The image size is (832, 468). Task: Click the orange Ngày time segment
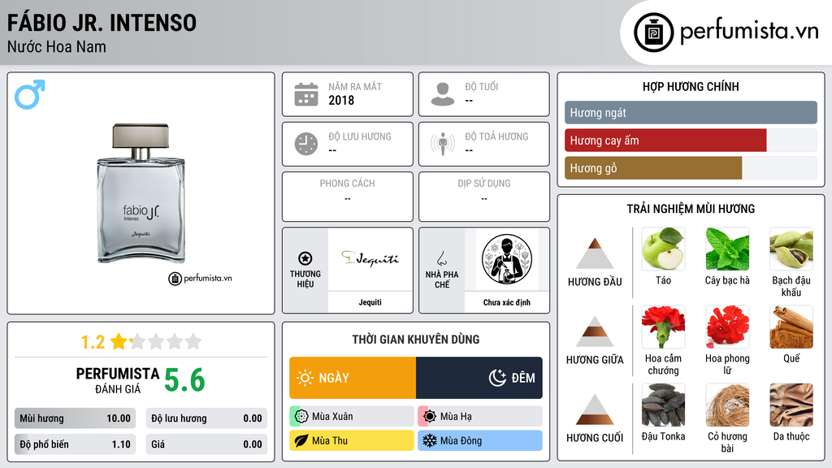click(353, 378)
